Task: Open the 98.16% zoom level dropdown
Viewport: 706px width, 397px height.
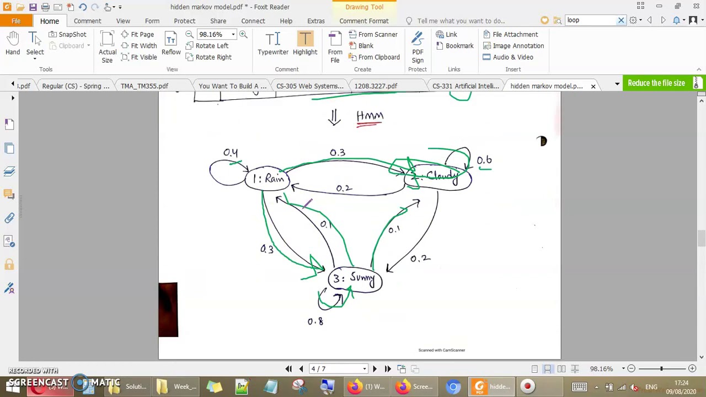Action: 233,35
